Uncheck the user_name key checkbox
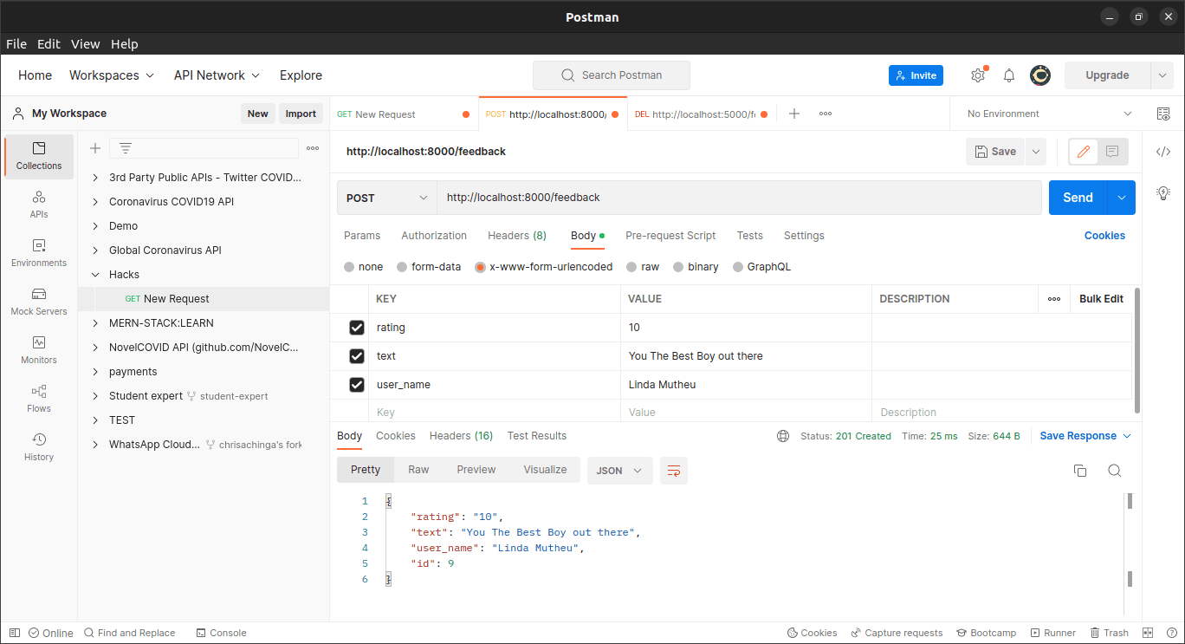Viewport: 1185px width, 644px height. [356, 385]
